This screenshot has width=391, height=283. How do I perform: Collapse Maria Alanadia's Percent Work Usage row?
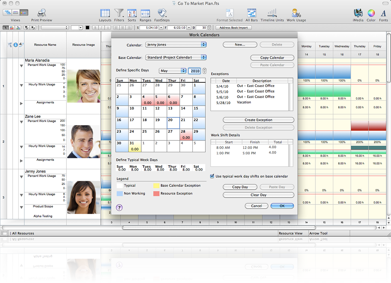21,66
